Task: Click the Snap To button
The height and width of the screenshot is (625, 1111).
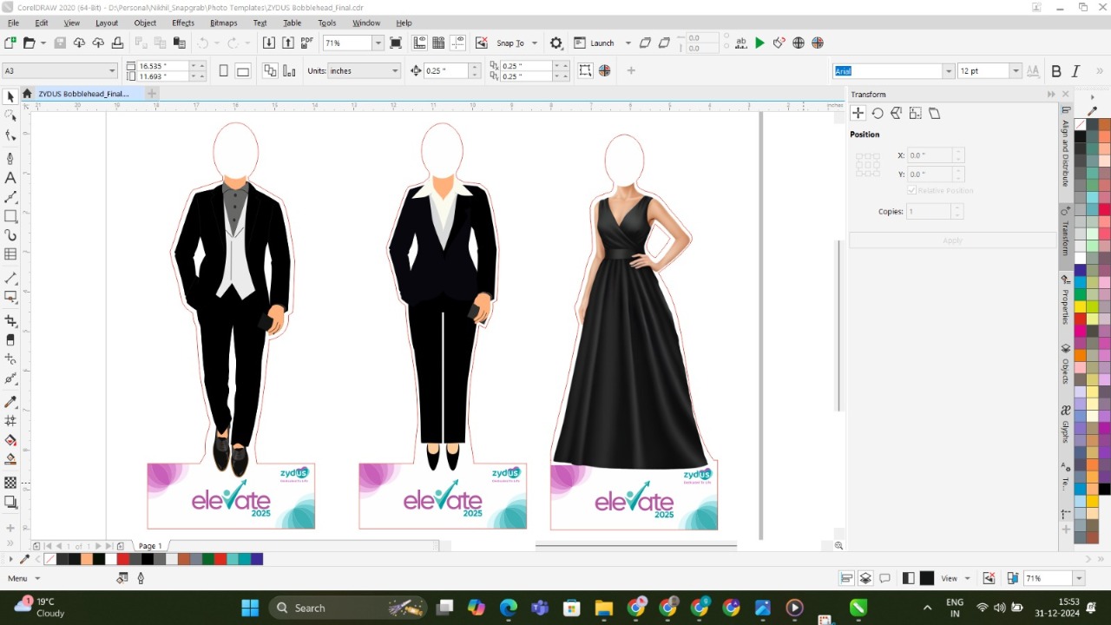Action: pos(510,43)
